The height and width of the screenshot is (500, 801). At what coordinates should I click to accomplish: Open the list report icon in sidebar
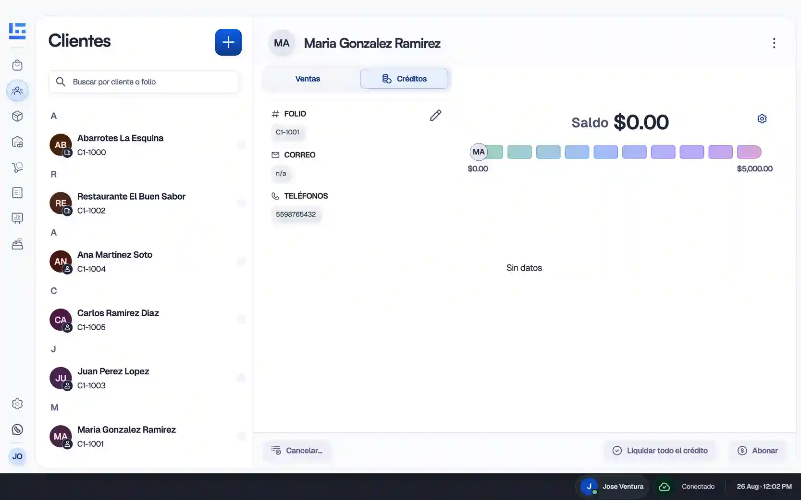pos(17,193)
